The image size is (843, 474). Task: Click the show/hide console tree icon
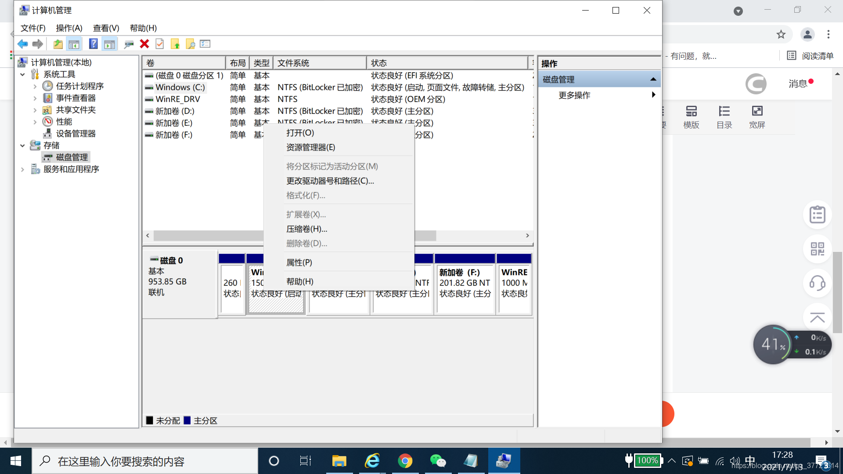tap(74, 44)
